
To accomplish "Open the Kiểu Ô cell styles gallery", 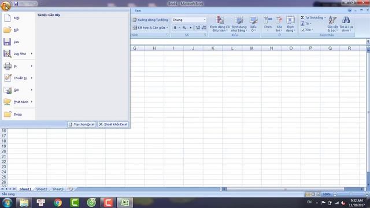I will coord(253,24).
